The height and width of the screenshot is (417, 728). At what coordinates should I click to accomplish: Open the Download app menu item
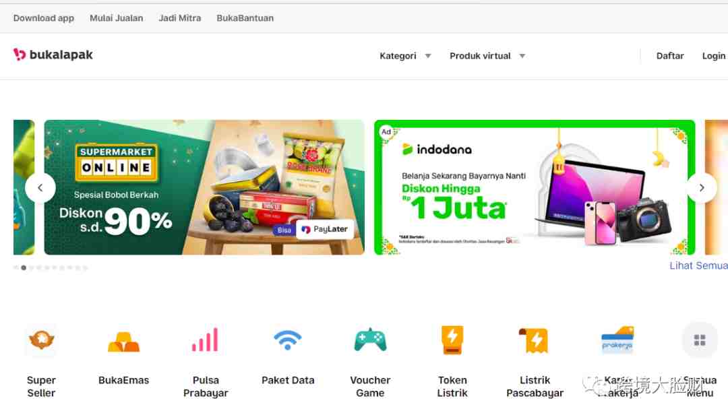pos(44,18)
